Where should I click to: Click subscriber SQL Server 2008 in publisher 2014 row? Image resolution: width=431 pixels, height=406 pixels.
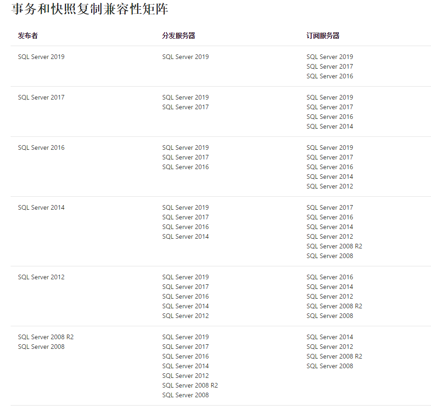click(x=330, y=256)
